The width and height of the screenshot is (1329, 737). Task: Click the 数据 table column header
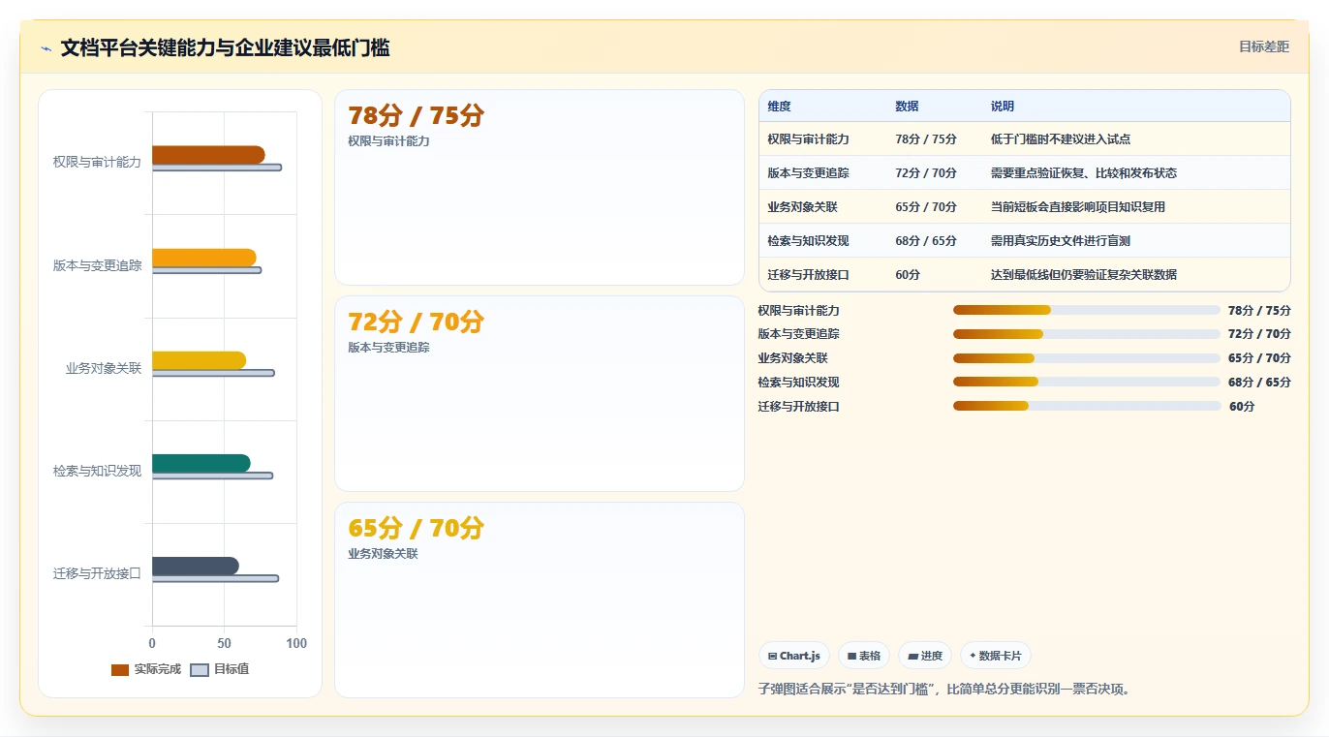click(x=908, y=107)
